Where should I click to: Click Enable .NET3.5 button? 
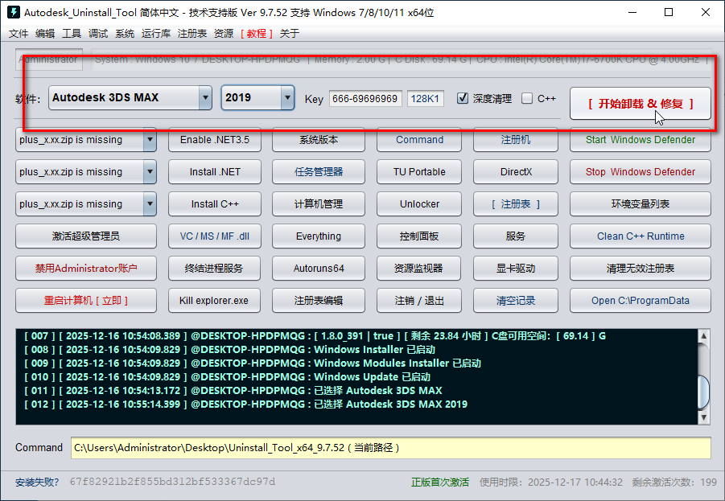[x=215, y=140]
